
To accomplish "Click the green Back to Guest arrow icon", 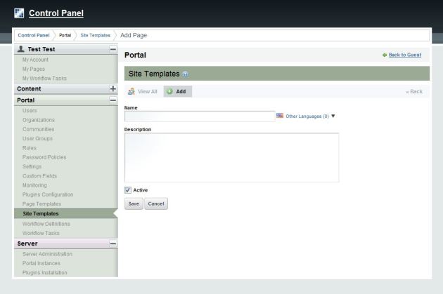I will [x=384, y=55].
